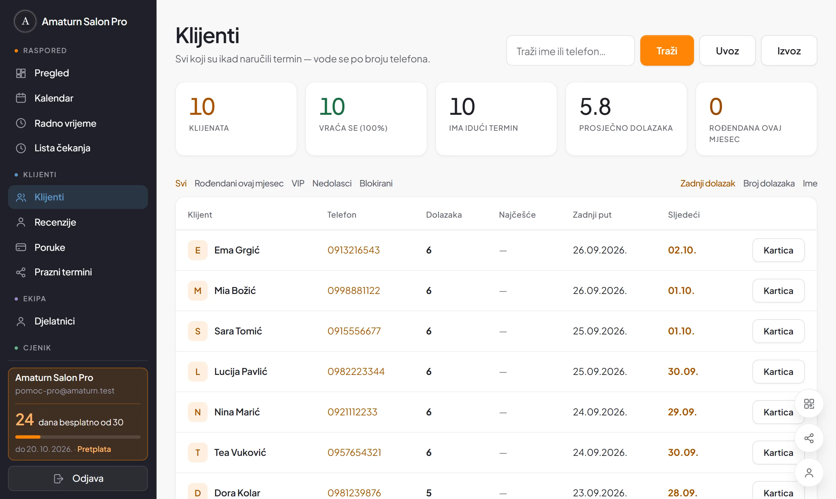The image size is (836, 499).
Task: Click the Tea Vuković client name
Action: pyautogui.click(x=240, y=453)
